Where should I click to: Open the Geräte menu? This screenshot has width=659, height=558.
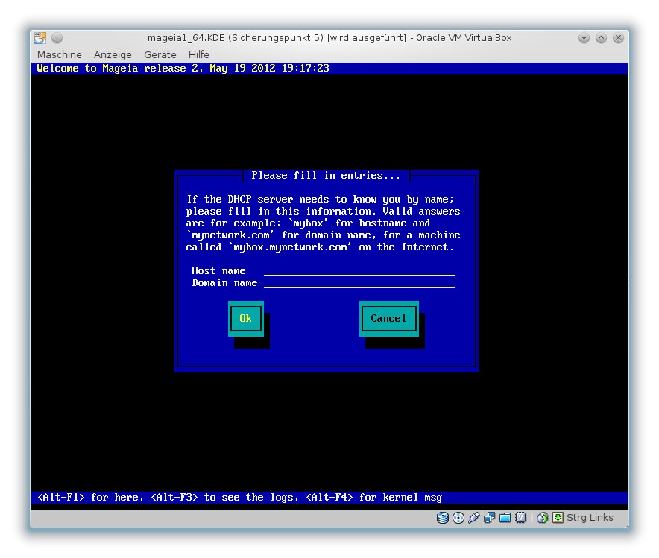pyautogui.click(x=160, y=55)
